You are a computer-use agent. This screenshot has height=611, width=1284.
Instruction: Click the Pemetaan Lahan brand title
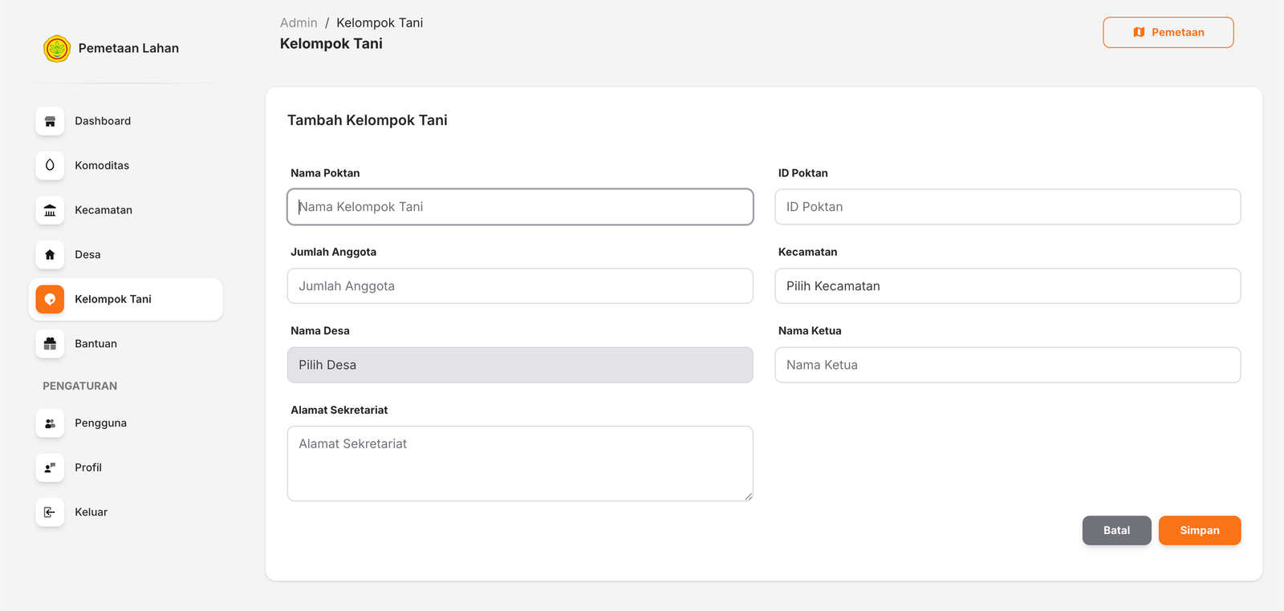(128, 48)
